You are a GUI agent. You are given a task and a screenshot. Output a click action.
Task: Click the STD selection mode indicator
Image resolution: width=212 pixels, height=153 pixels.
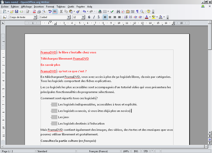click(x=146, y=151)
